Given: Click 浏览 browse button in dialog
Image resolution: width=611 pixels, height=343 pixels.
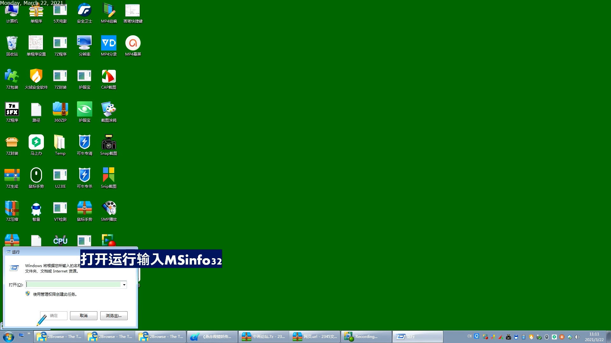Looking at the screenshot, I should 114,315.
